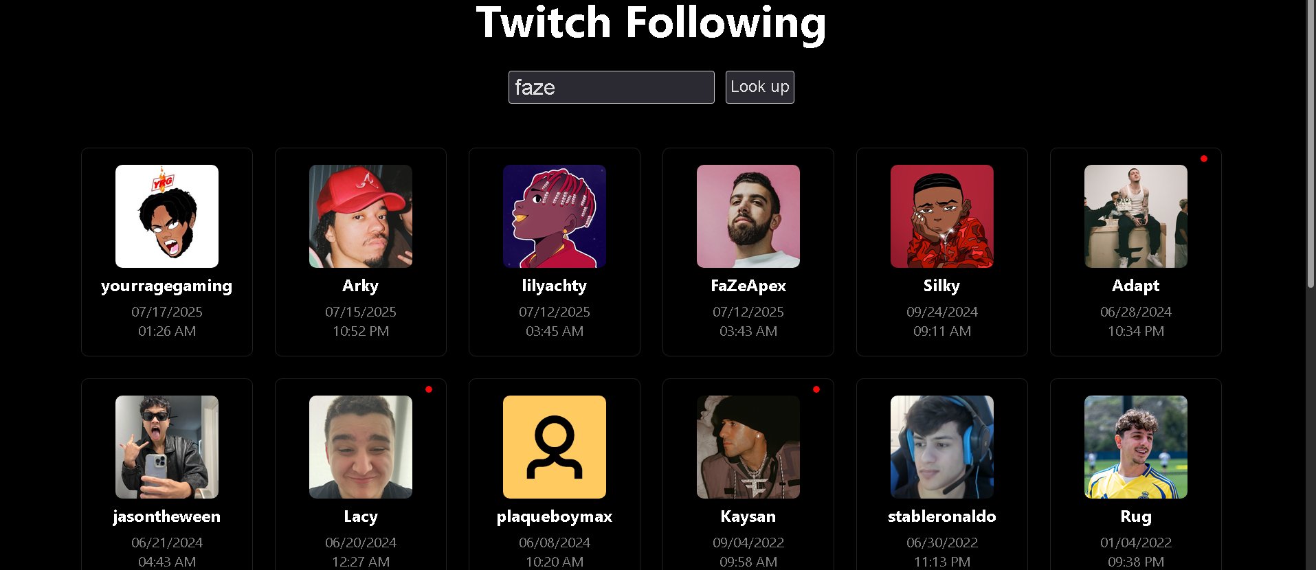Click the live indicator dot on Lacy's card
The image size is (1316, 570).
[x=429, y=389]
